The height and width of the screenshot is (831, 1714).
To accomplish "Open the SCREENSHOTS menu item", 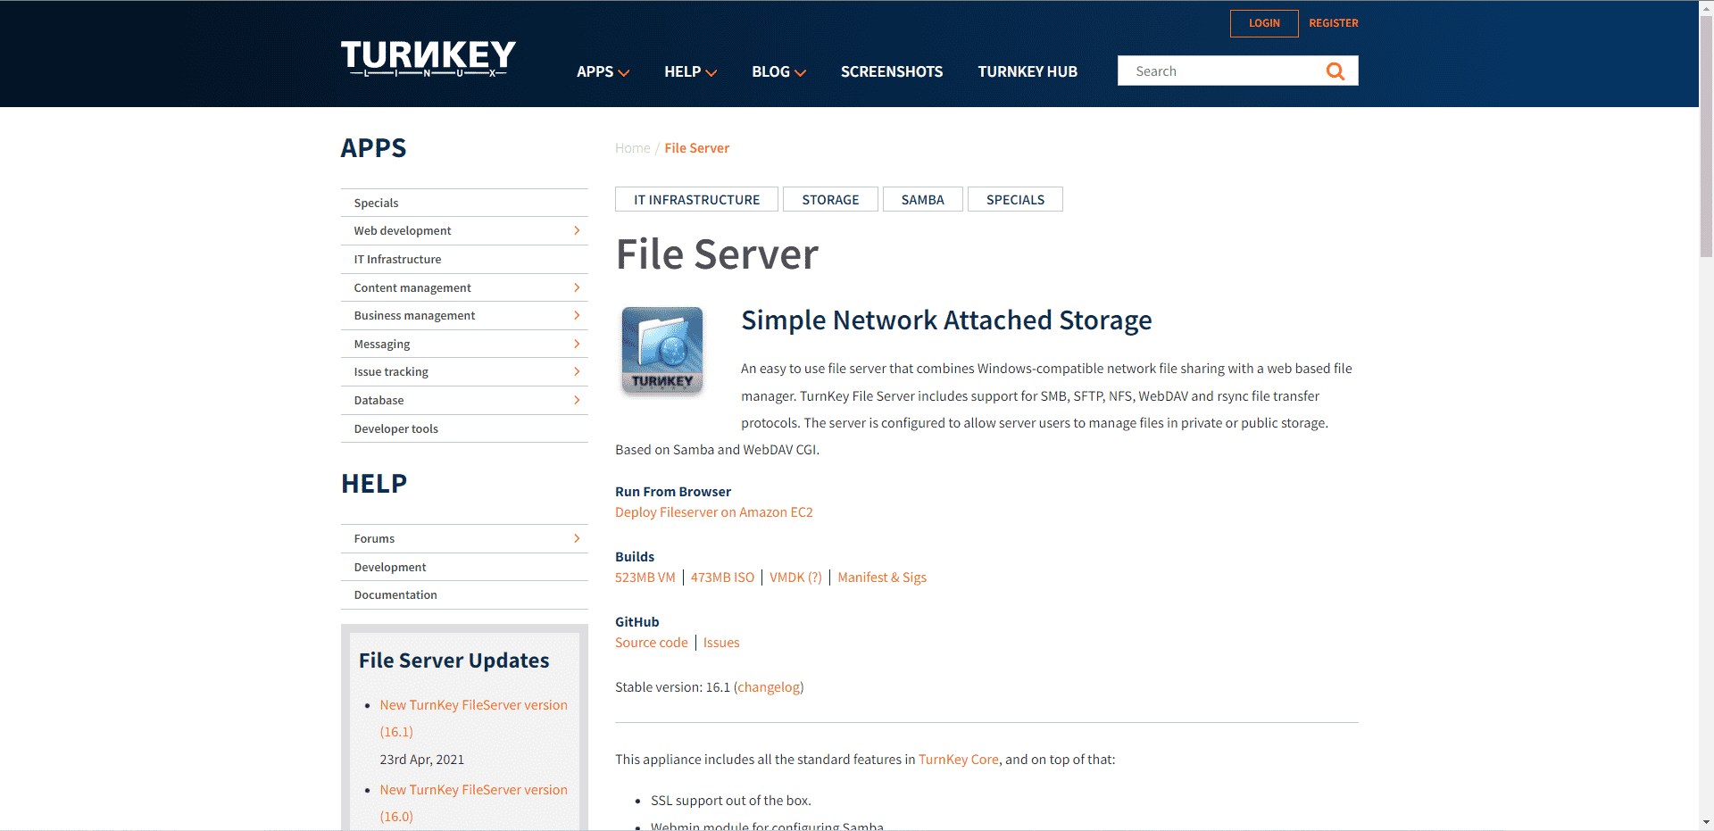I will [x=892, y=71].
